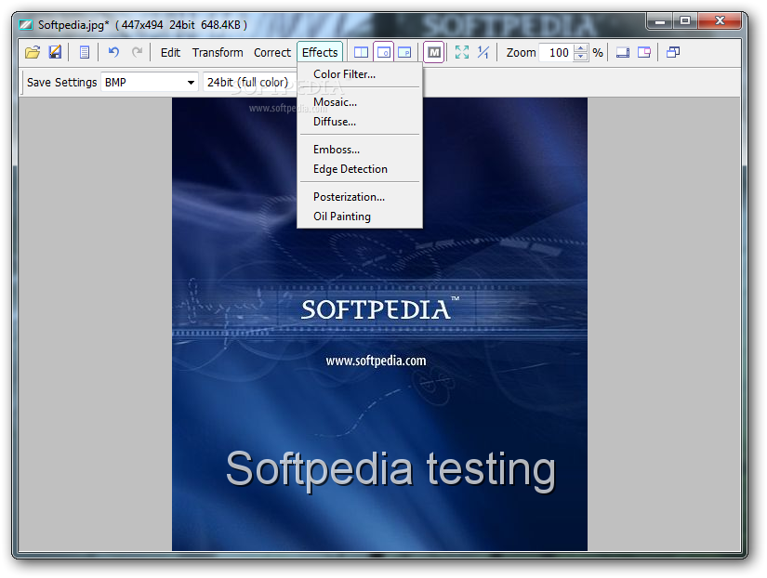Undo the last edit
This screenshot has width=767, height=578.
coord(113,52)
